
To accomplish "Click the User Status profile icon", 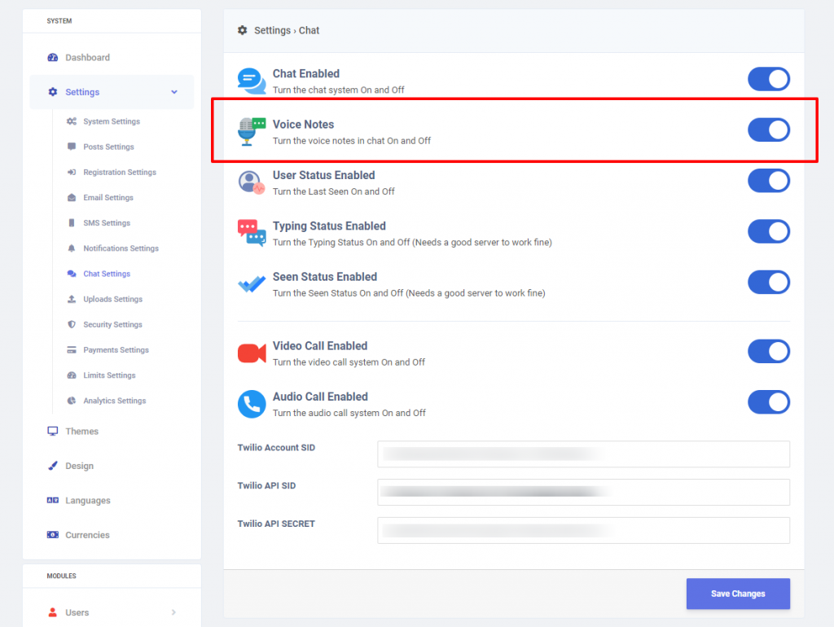I will [252, 182].
